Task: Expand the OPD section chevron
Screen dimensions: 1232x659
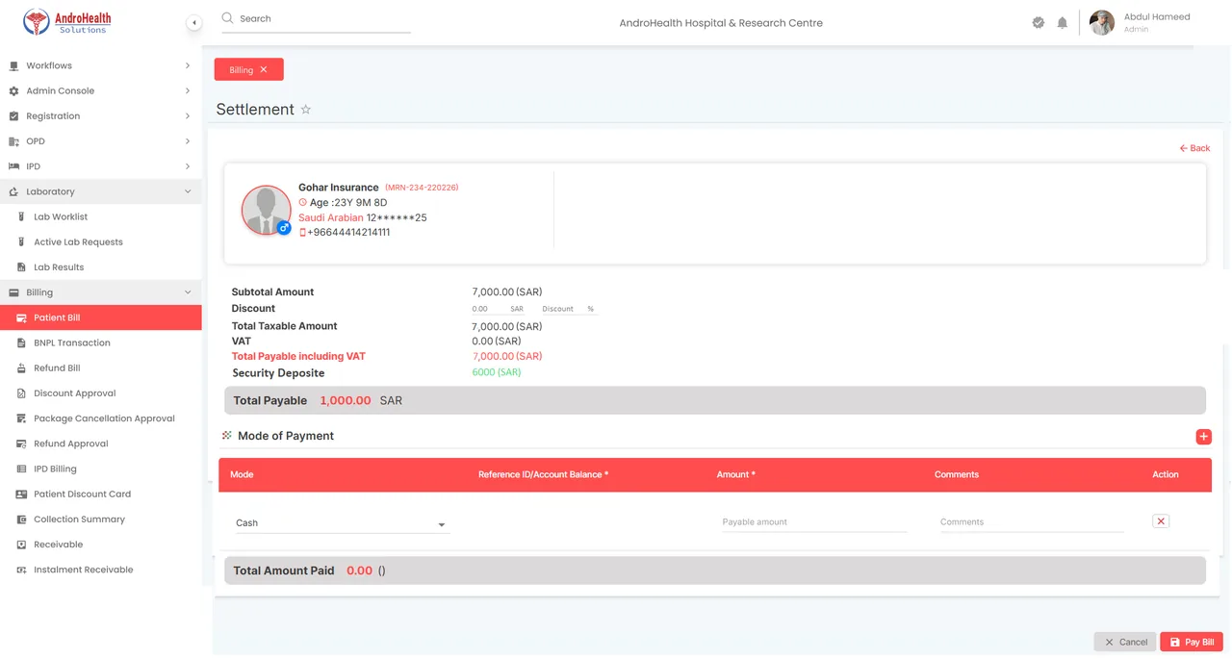Action: [188, 141]
